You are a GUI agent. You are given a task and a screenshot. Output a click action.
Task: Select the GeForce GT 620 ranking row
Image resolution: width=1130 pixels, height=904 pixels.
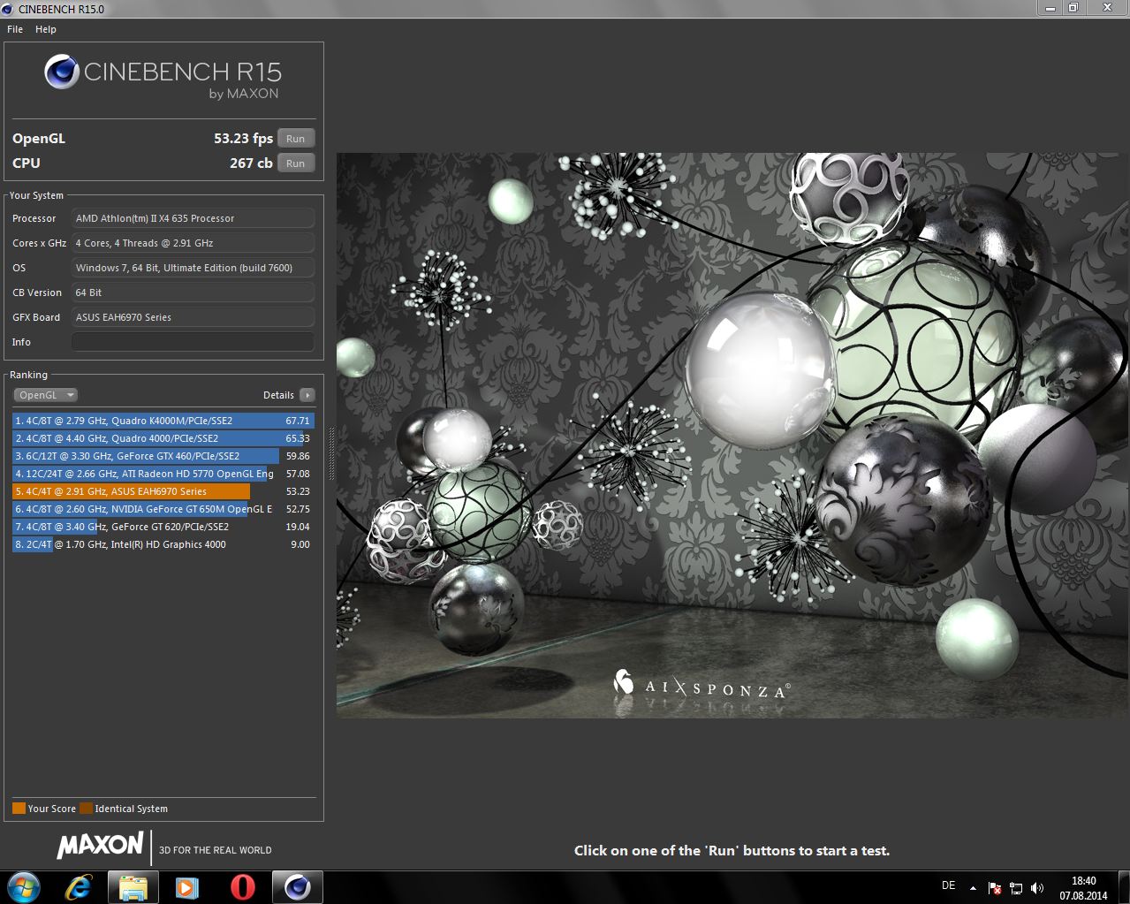163,527
